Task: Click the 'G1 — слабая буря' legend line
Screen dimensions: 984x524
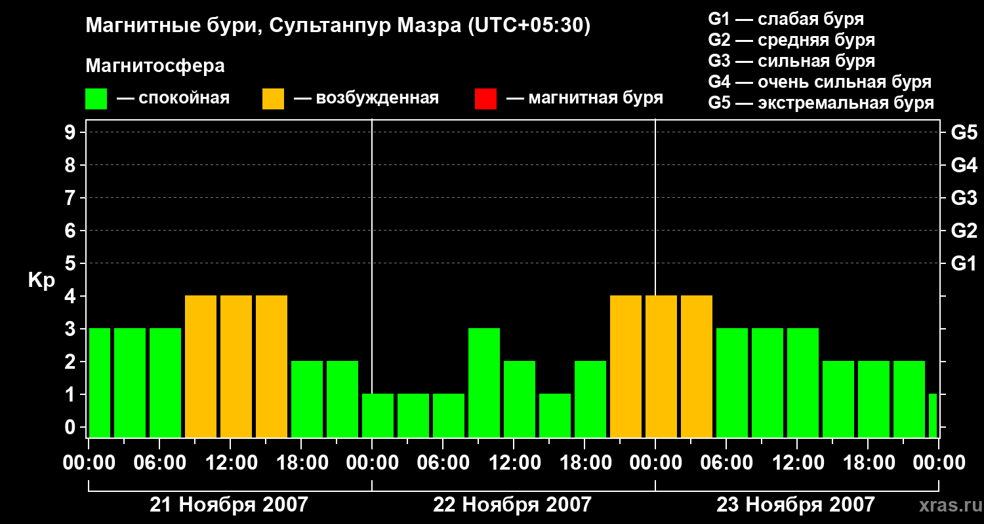Action: [x=786, y=19]
